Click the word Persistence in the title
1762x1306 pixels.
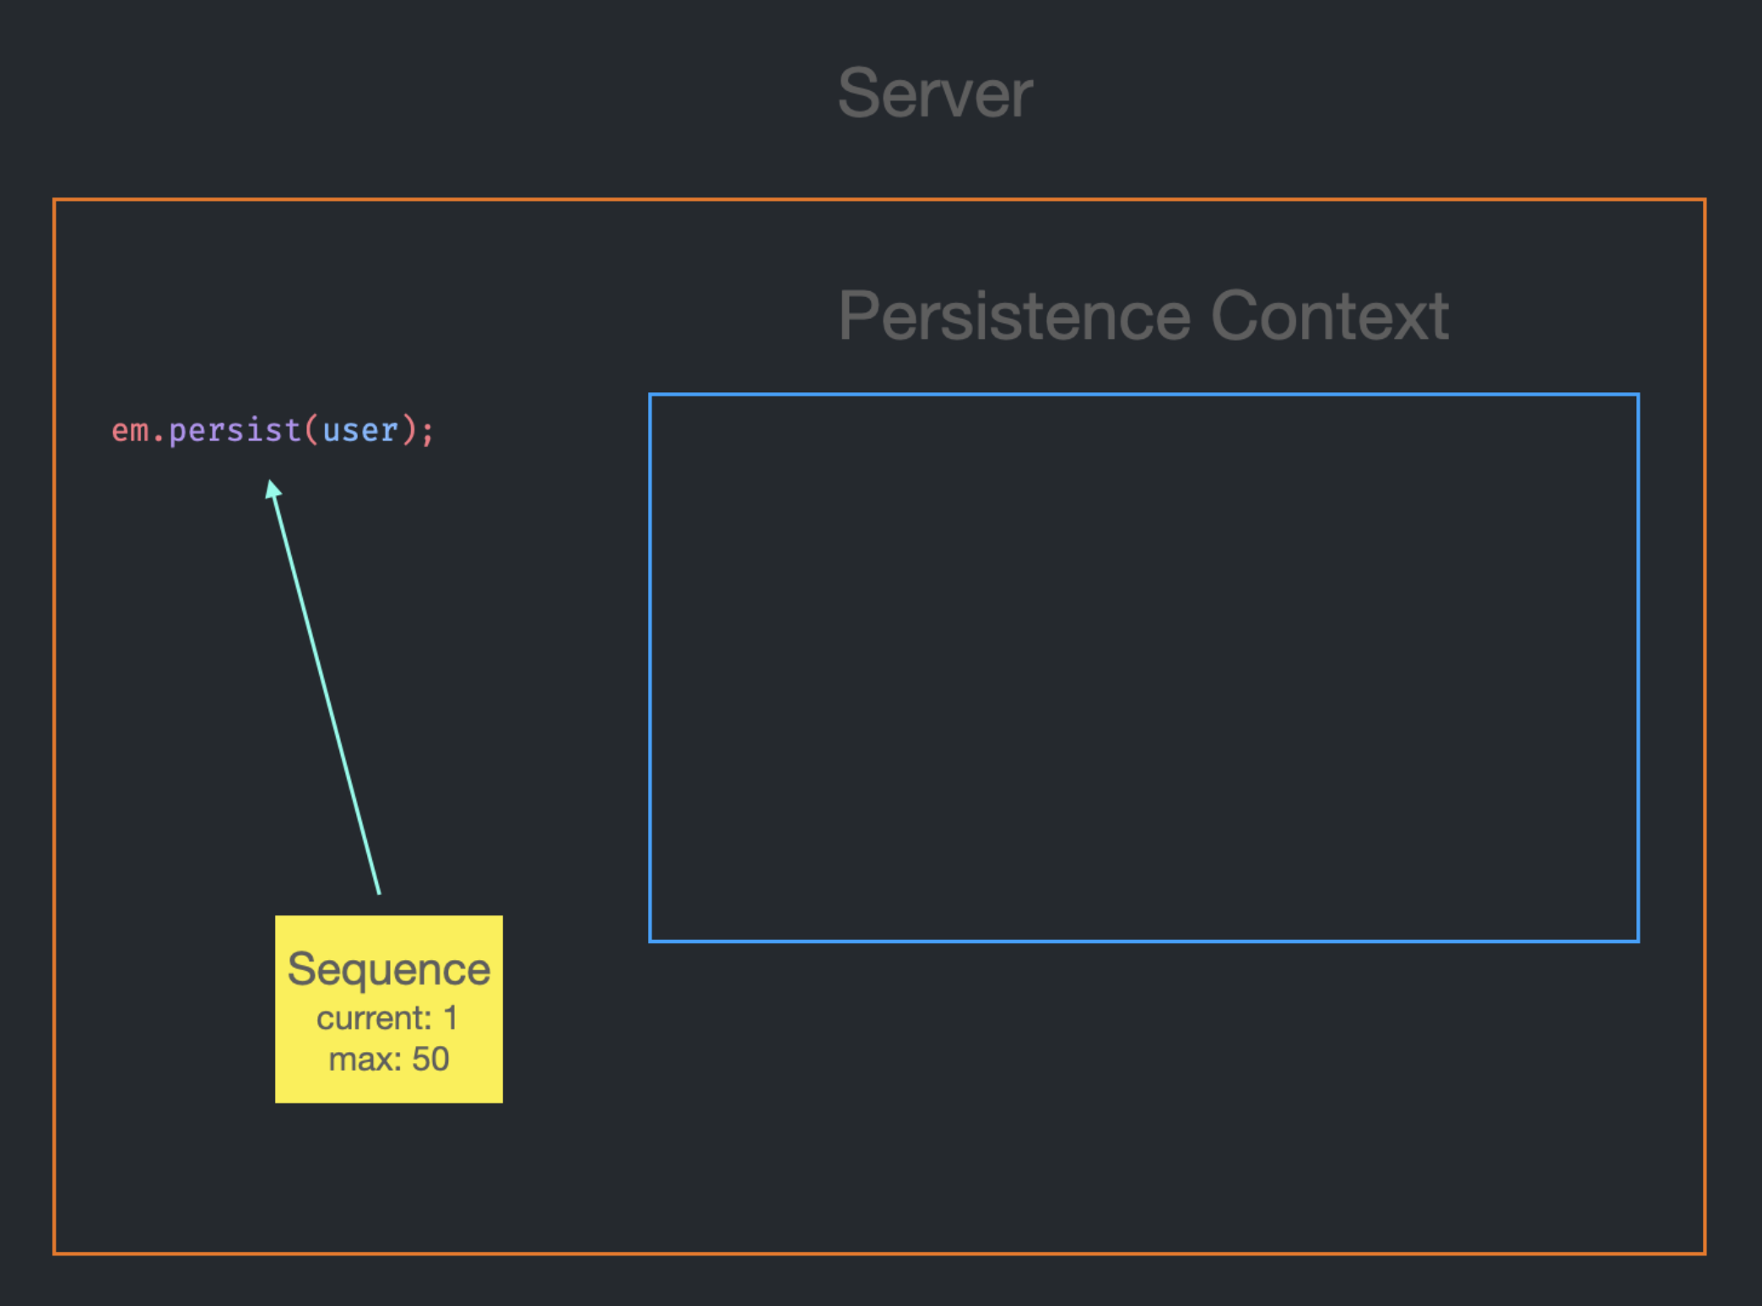click(x=1014, y=316)
